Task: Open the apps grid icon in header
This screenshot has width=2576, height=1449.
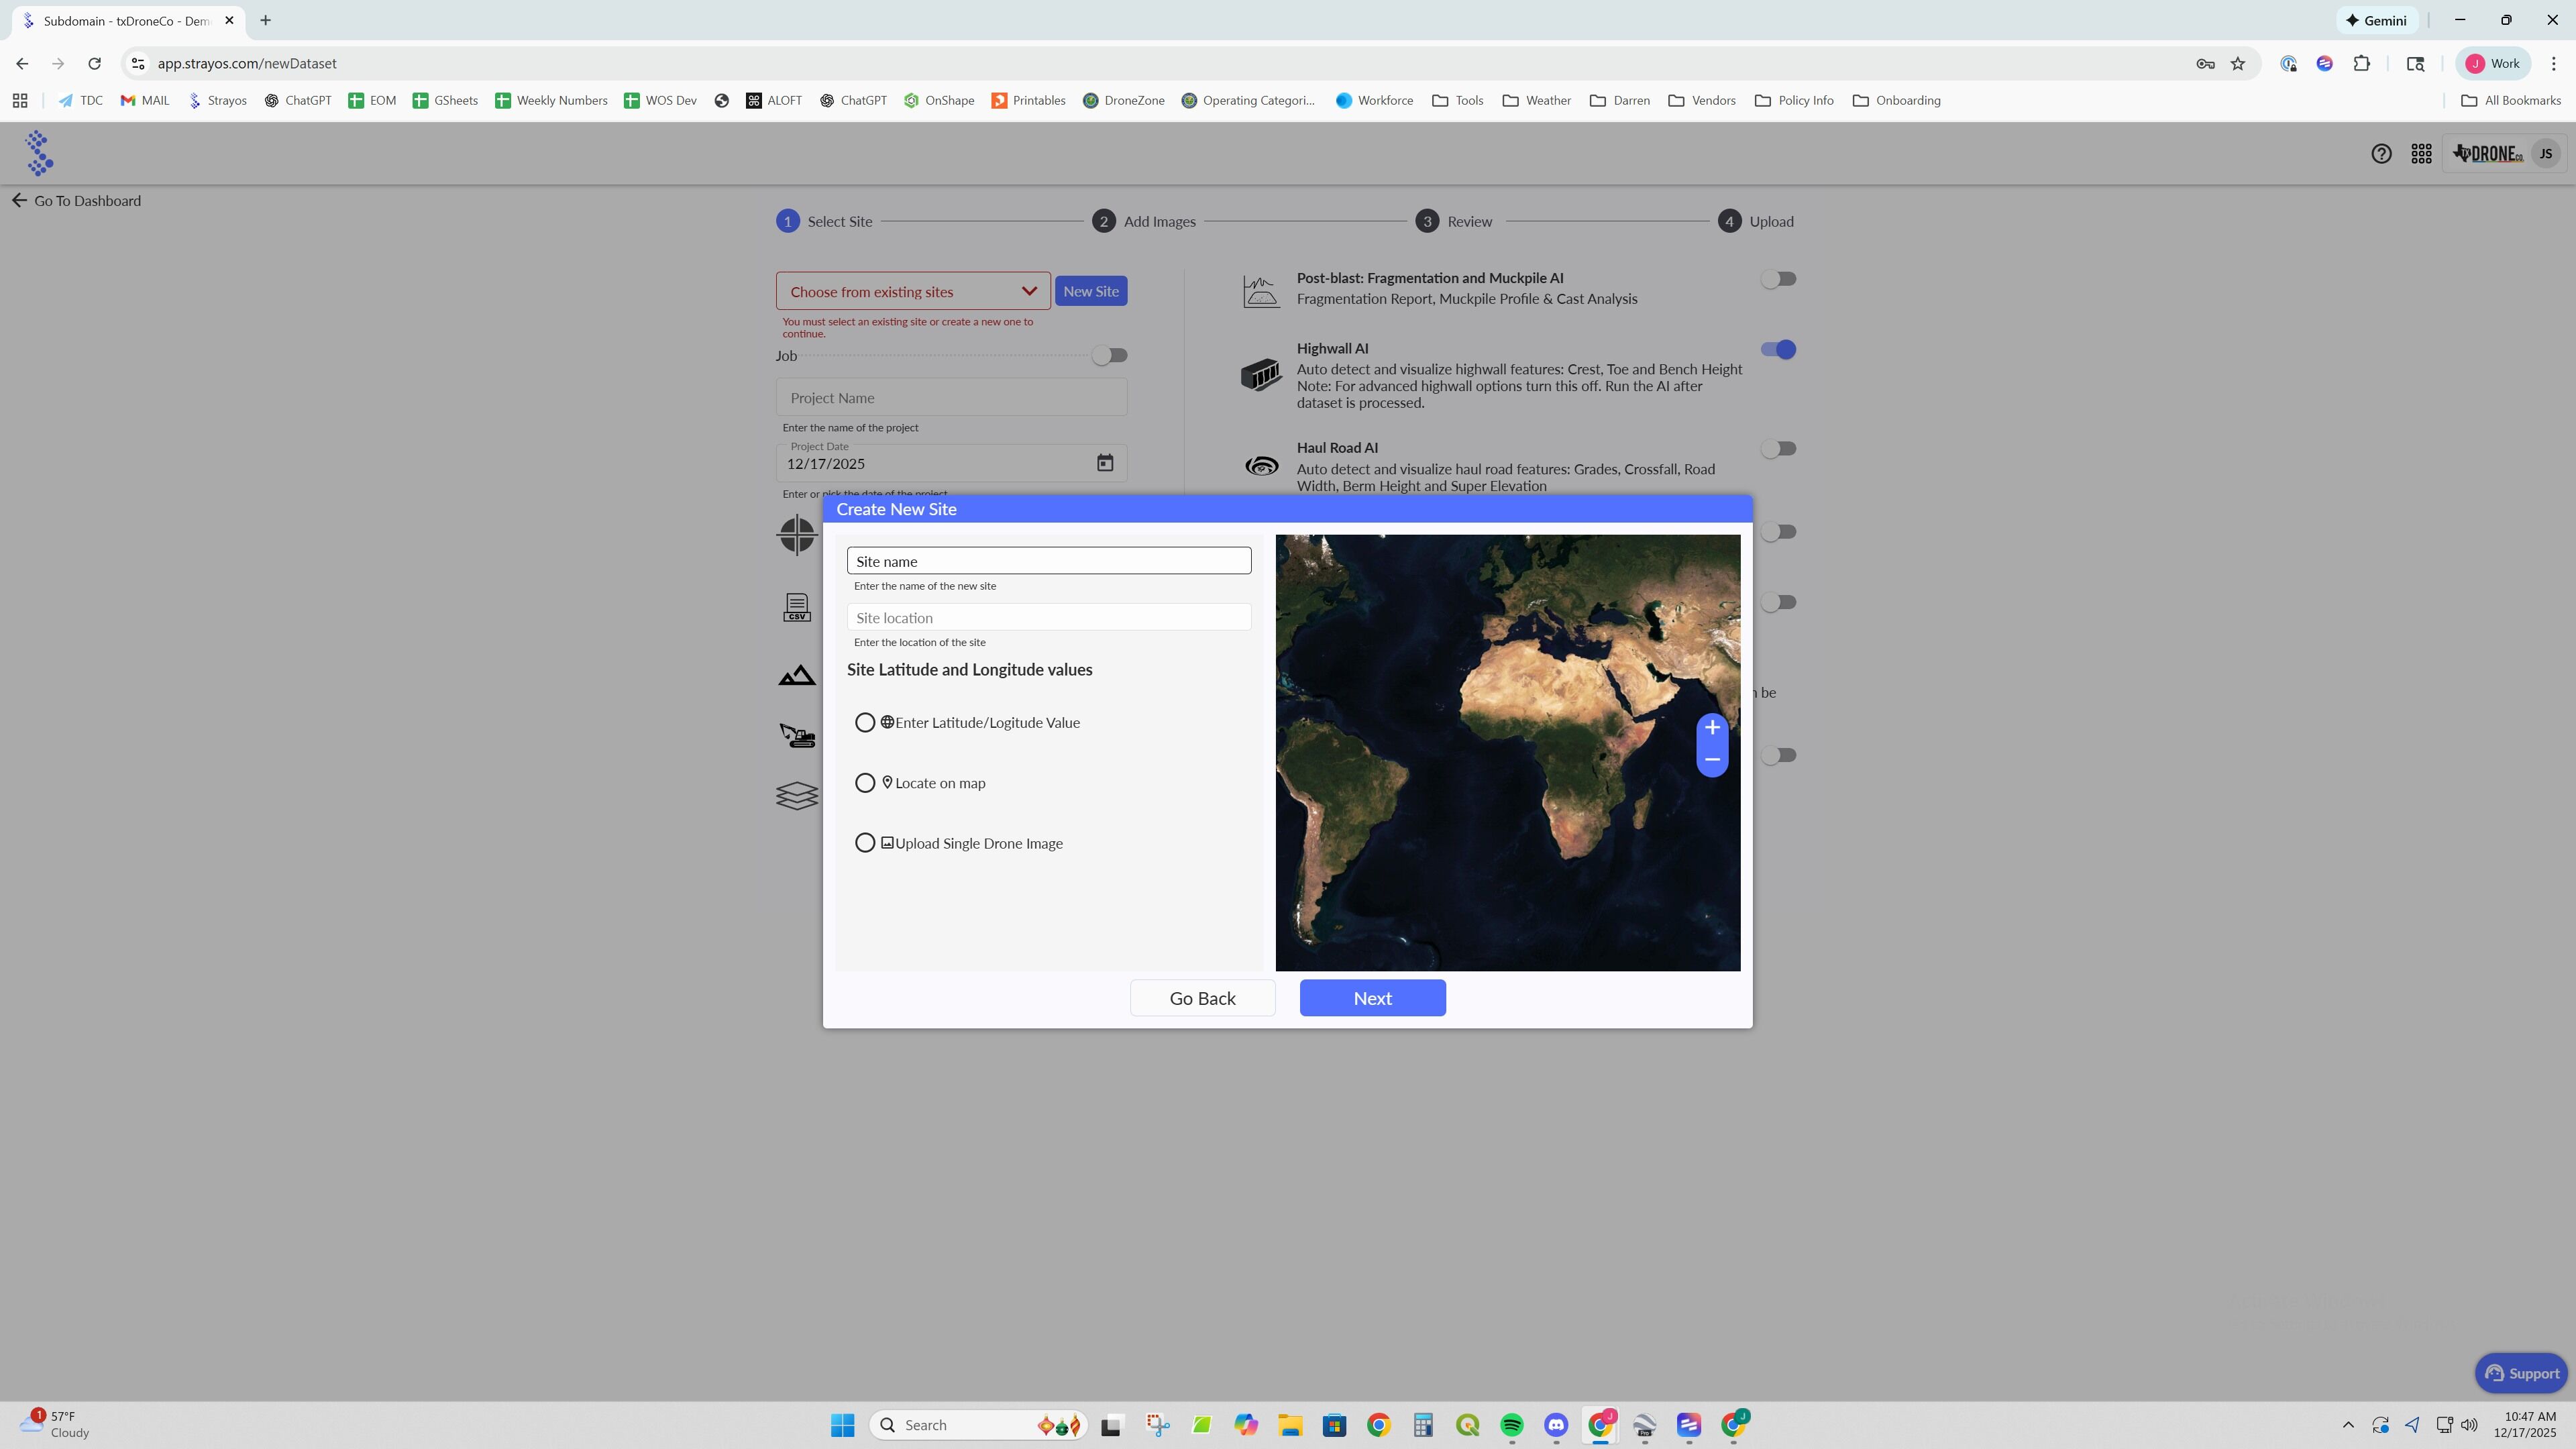Action: click(x=2421, y=154)
